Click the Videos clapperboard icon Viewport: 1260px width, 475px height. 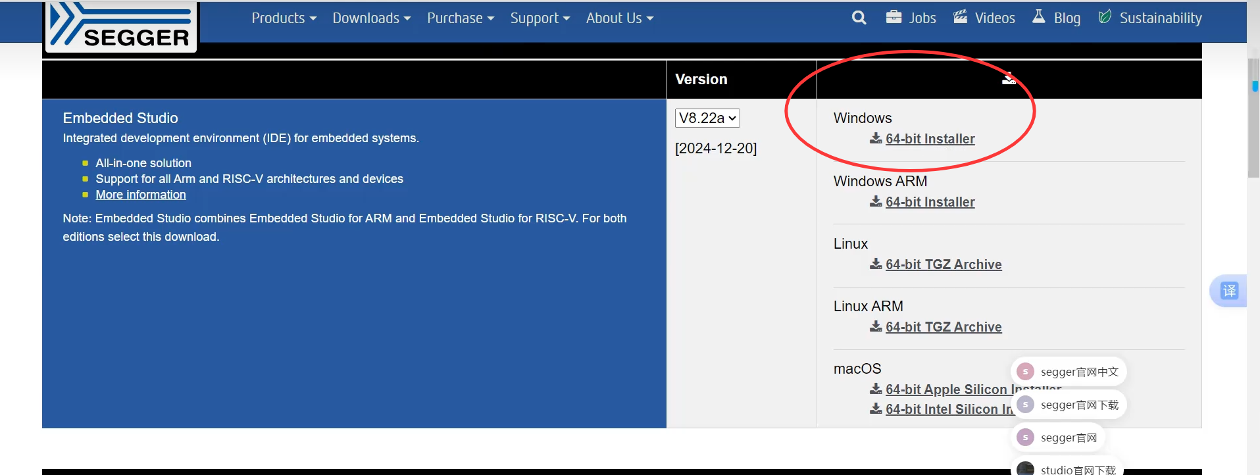[961, 17]
